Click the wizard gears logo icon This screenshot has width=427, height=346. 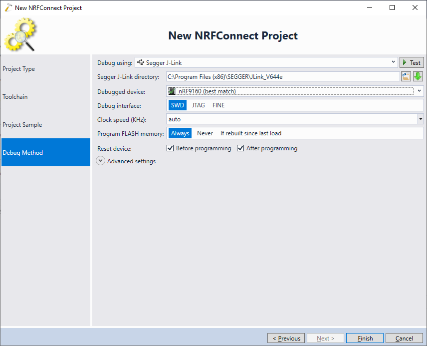pos(20,34)
